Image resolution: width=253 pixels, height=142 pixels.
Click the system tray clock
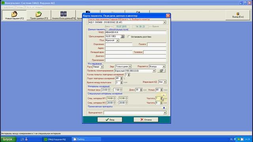247,139
